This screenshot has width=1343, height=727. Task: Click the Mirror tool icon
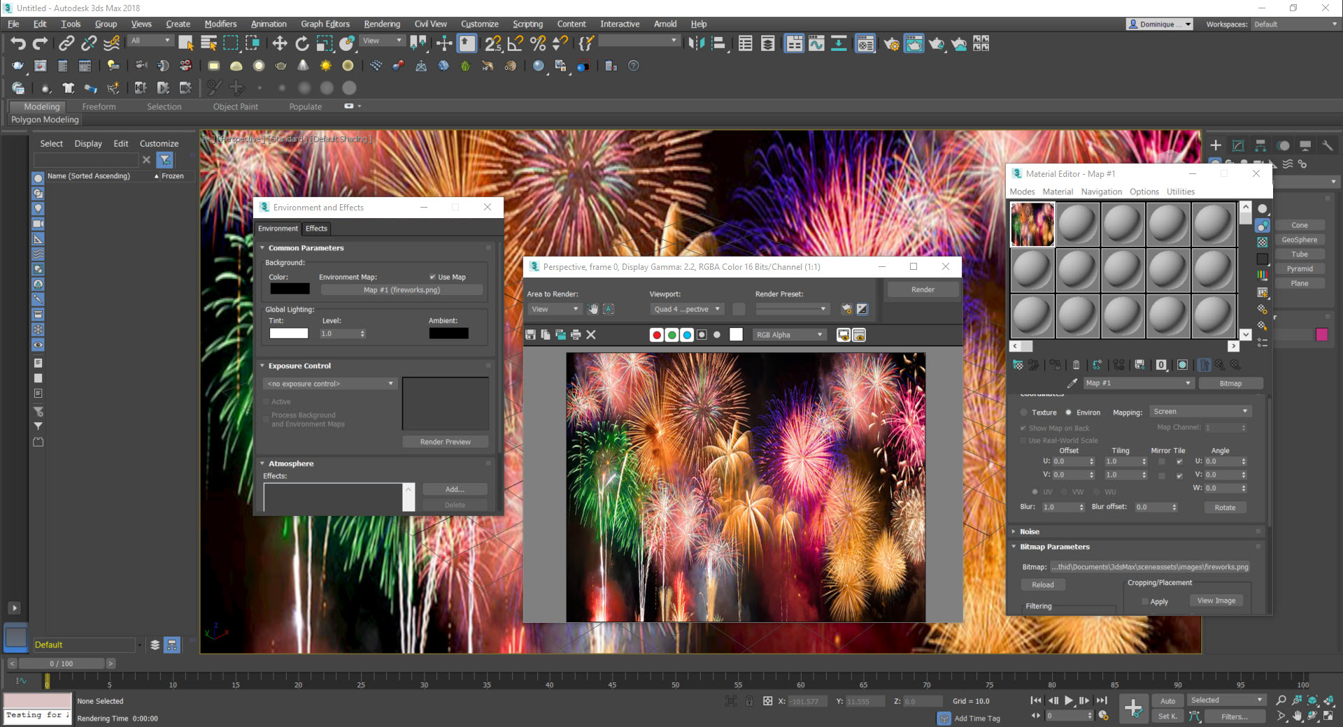coord(696,44)
